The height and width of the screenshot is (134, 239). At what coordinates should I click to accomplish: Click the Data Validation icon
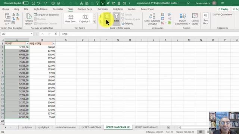click(x=163, y=23)
